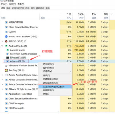Open the 选项(O) menu

12,4
